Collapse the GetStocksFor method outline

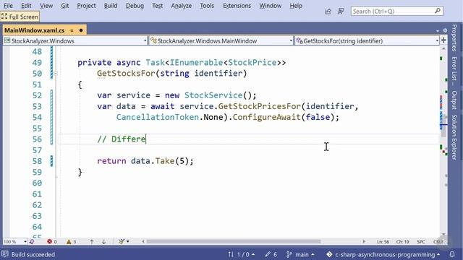tap(56, 74)
